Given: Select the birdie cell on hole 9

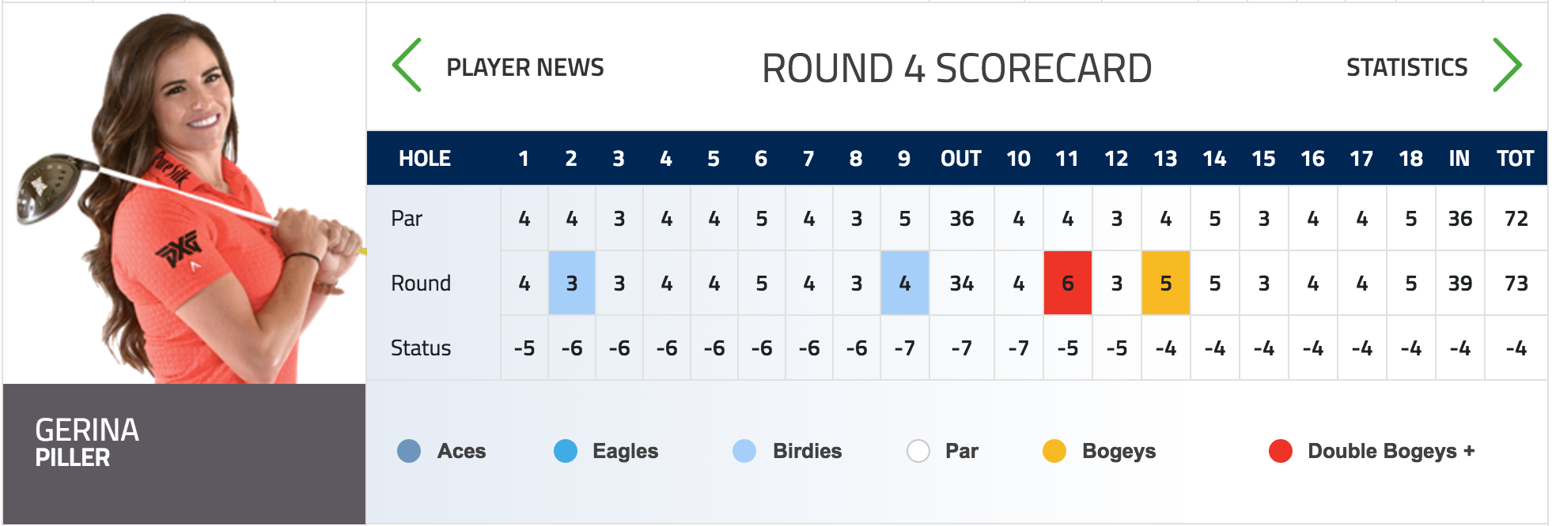Looking at the screenshot, I should coord(905,283).
